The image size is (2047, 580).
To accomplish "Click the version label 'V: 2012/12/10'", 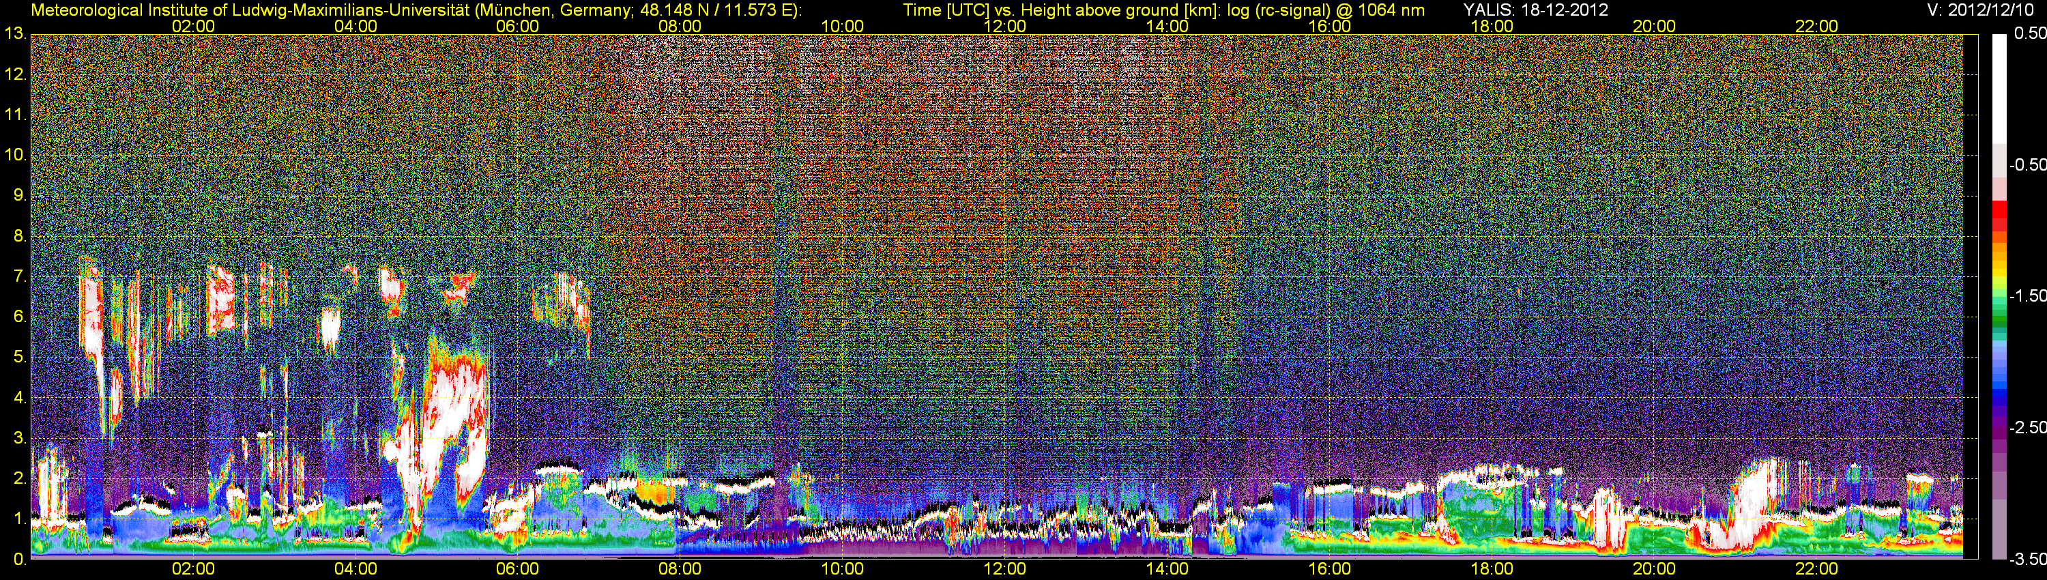I will [x=1979, y=10].
